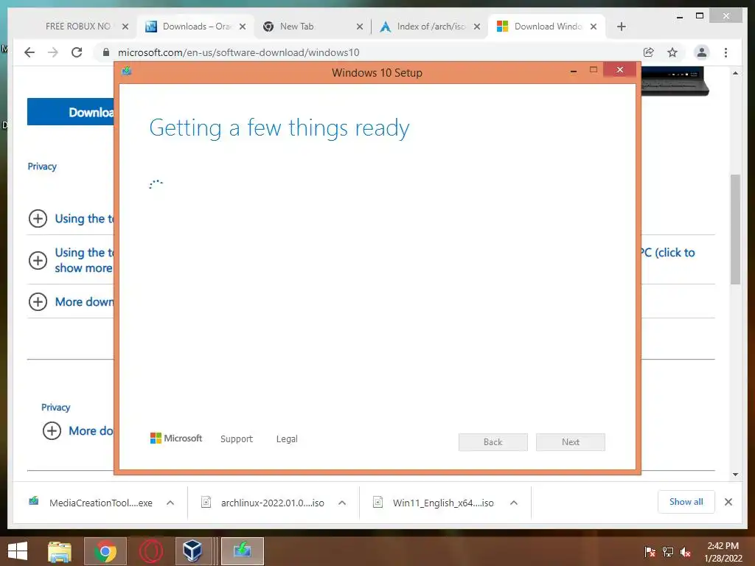Close the Downloads – Oracle tab
The width and height of the screenshot is (755, 566).
pos(243,27)
